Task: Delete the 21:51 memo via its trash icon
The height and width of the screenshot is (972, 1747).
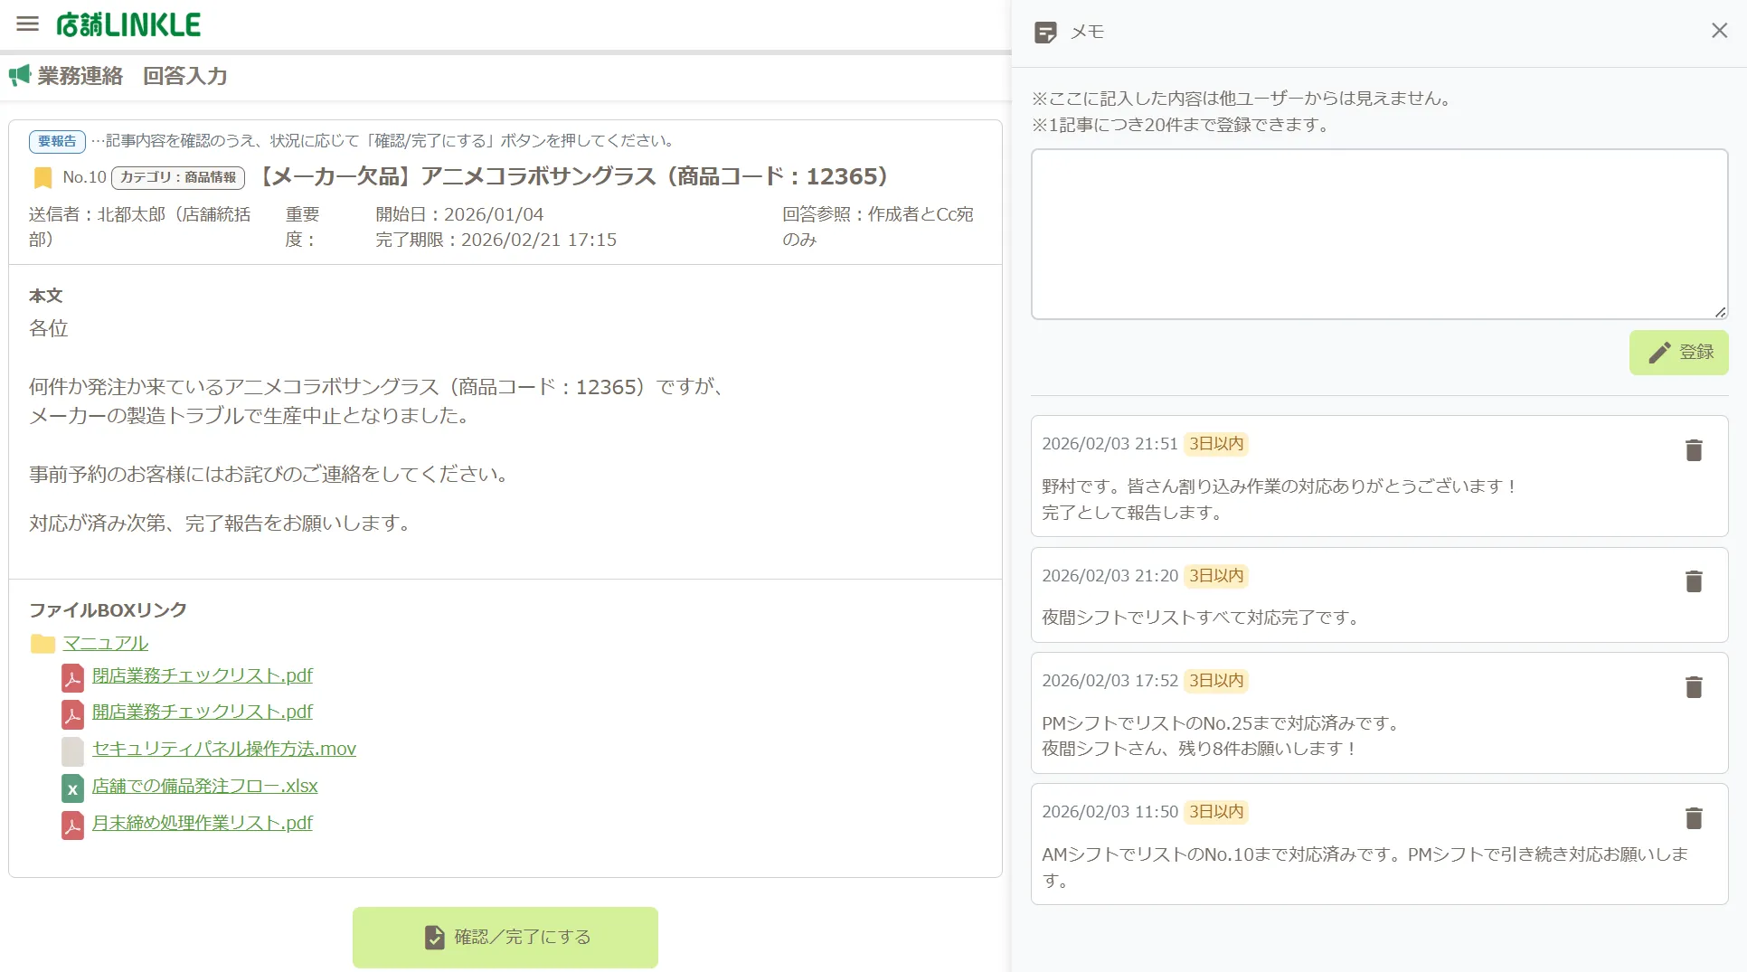Action: point(1693,450)
